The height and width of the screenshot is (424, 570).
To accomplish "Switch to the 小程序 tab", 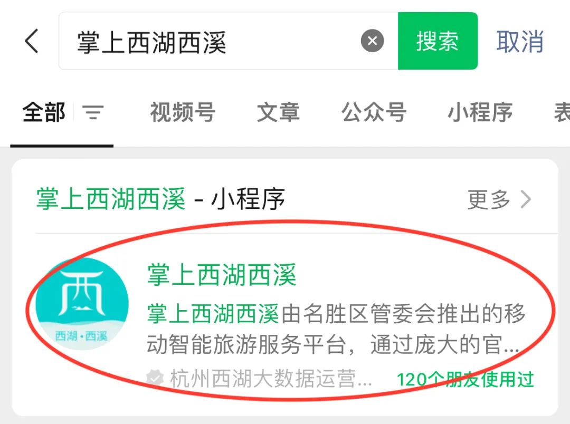I will coord(480,112).
